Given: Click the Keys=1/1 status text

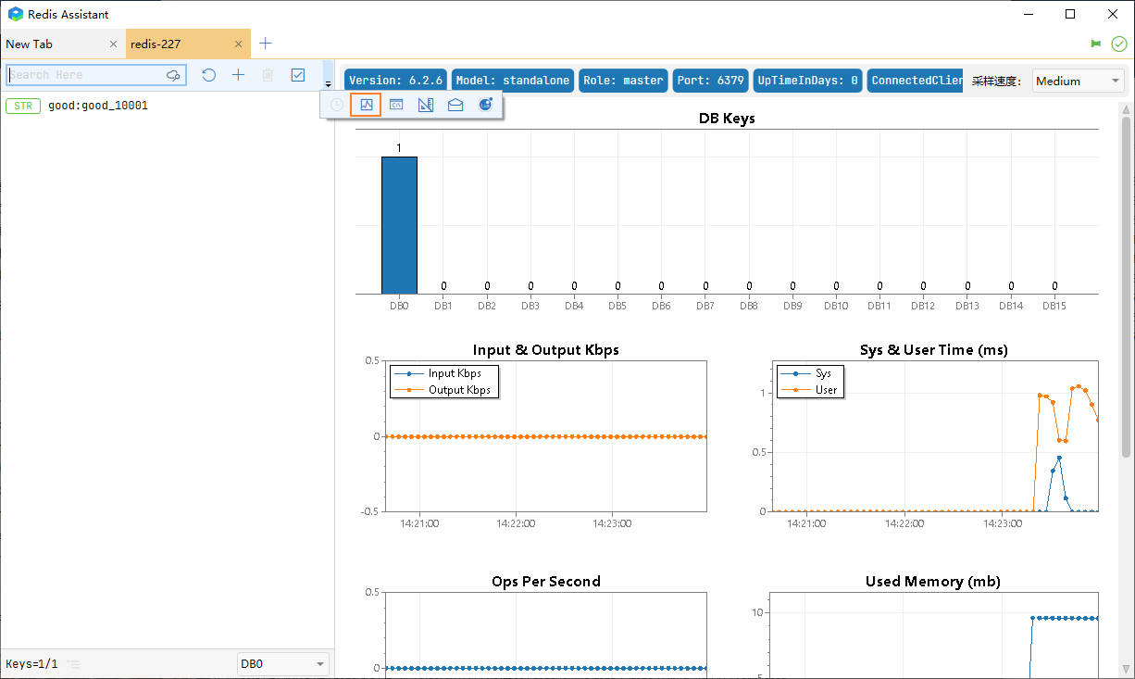Looking at the screenshot, I should [x=31, y=664].
